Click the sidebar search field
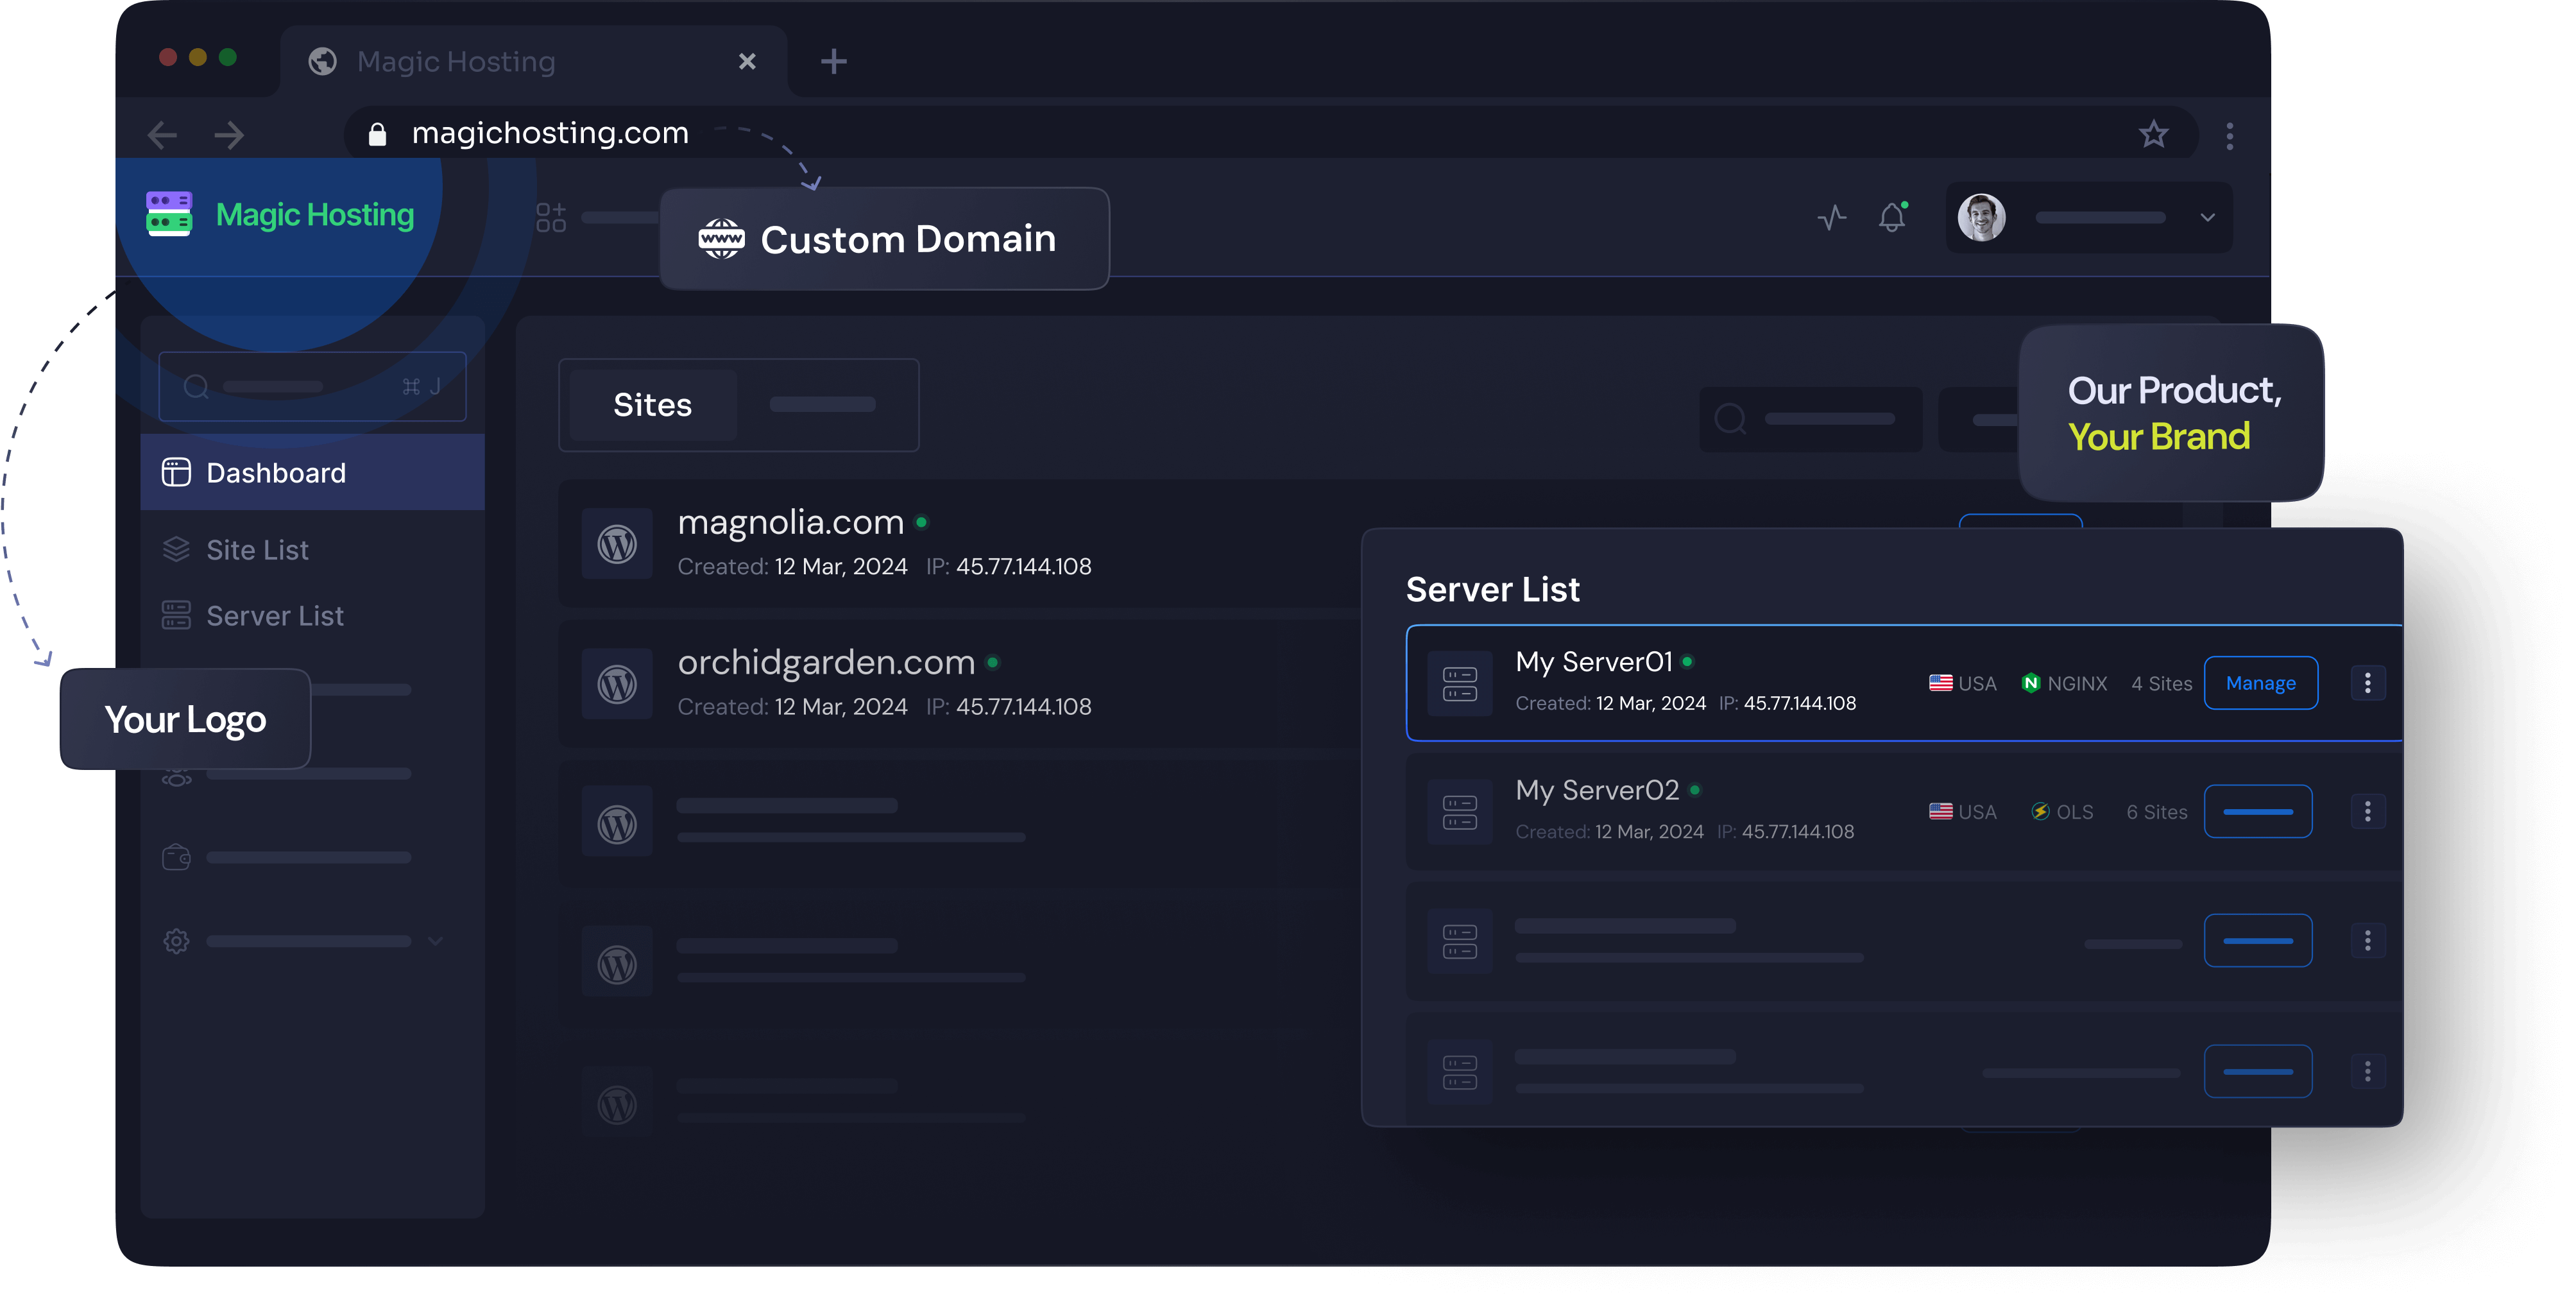Image resolution: width=2576 pixels, height=1300 pixels. [x=300, y=386]
